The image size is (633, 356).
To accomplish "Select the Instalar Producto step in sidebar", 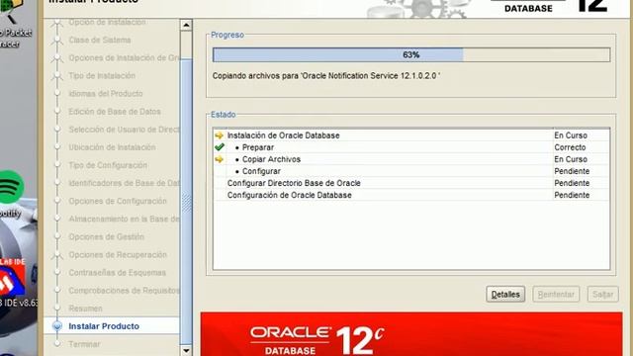I will 104,326.
